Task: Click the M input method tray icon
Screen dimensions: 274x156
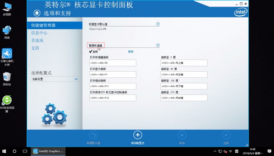Action: point(237,151)
